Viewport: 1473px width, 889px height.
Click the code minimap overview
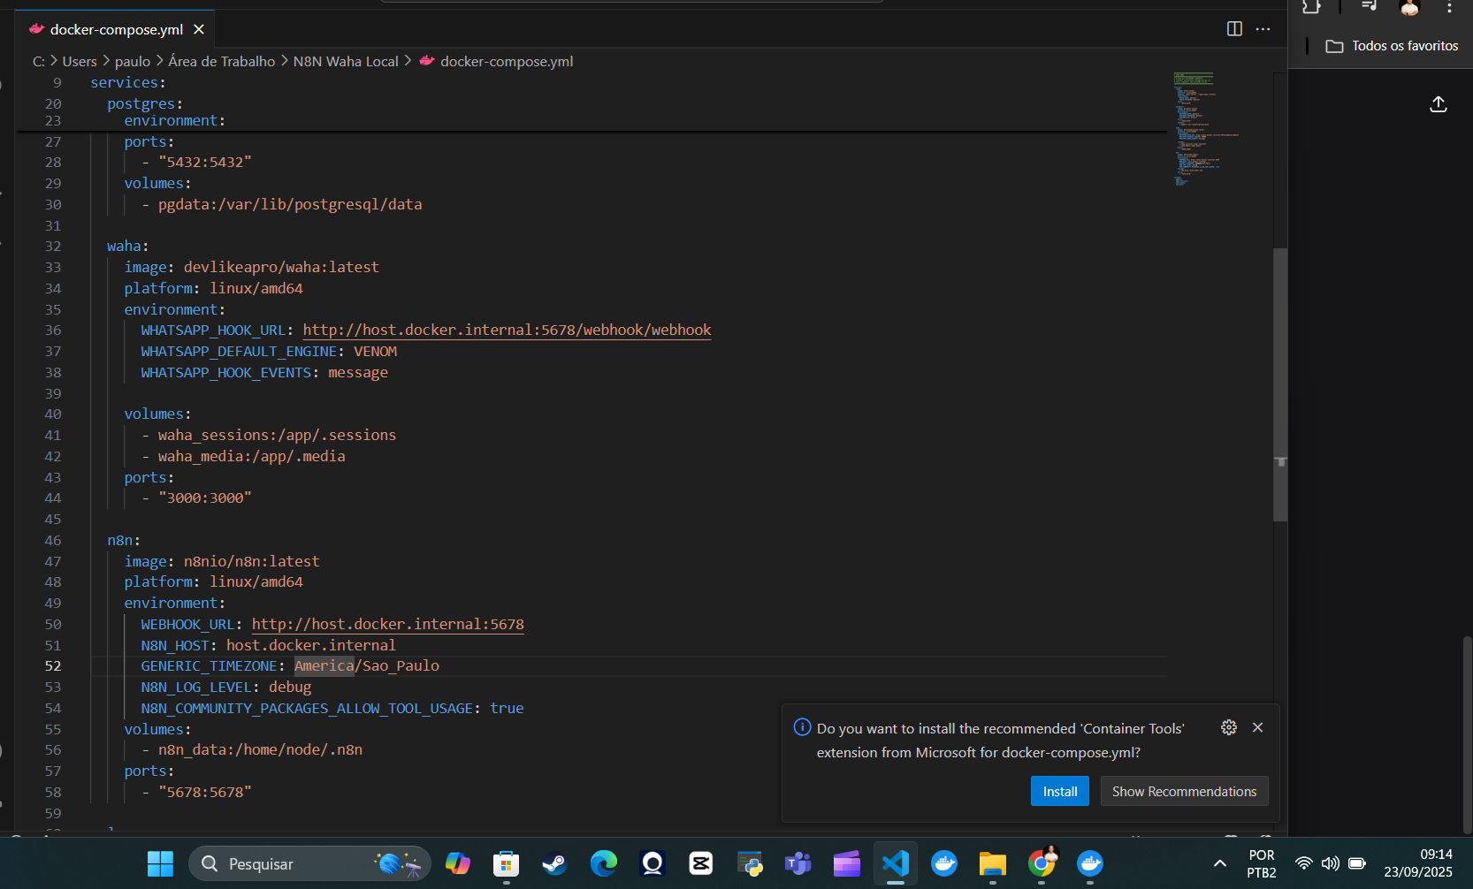click(1207, 129)
